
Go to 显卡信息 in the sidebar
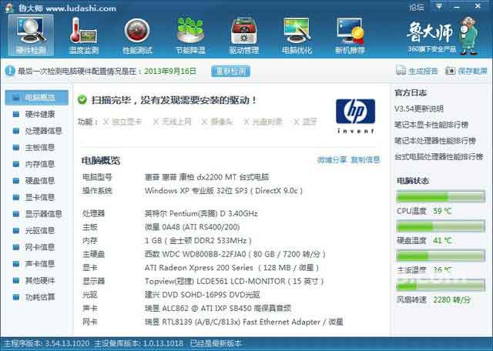[39, 197]
